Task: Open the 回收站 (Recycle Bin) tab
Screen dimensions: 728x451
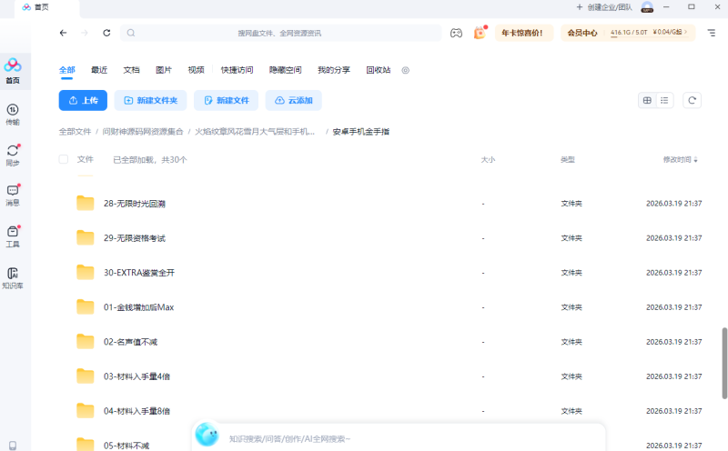Action: pyautogui.click(x=378, y=69)
